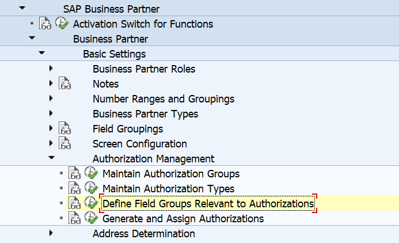Execute Define Field Groups Relevant to Authorizations icon
This screenshot has width=399, height=243.
pyautogui.click(x=92, y=203)
